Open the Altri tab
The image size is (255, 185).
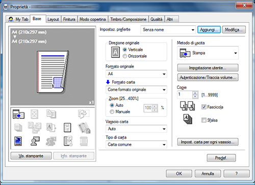point(171,19)
